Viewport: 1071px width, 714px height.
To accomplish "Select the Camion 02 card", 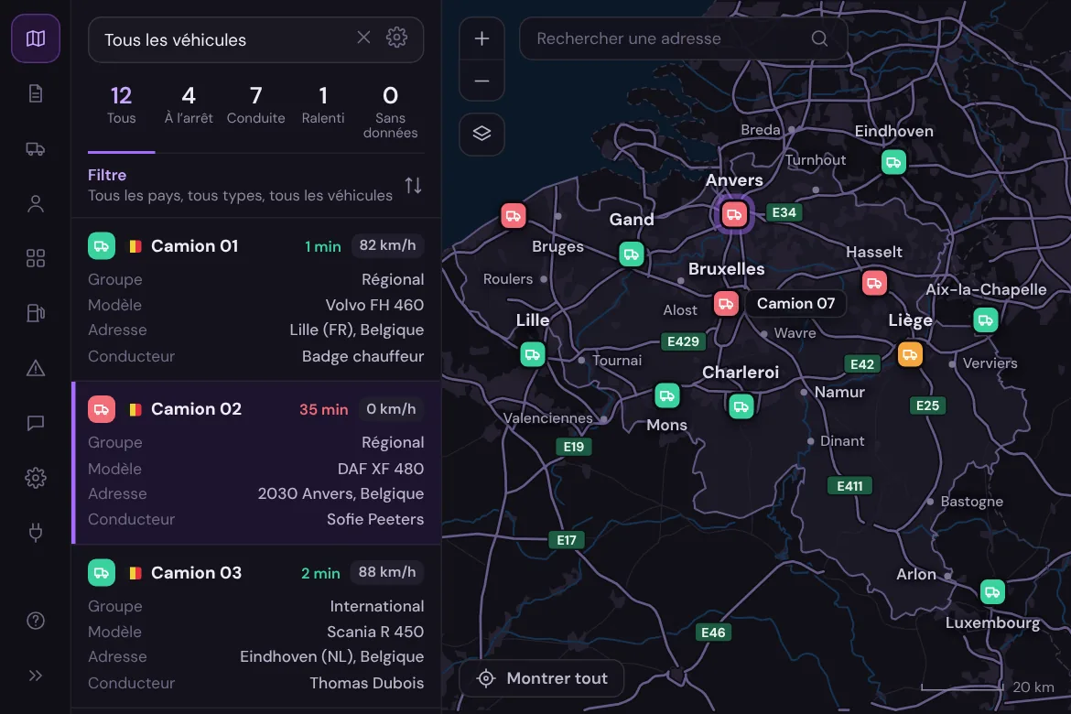I will [x=256, y=463].
